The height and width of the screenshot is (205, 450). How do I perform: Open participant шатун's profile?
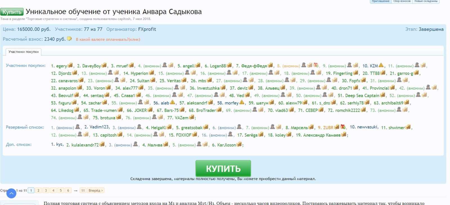tap(262, 103)
